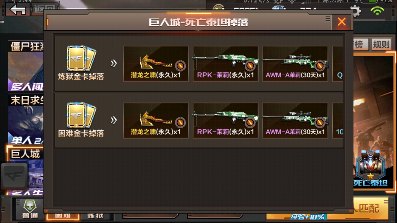Expand the 炼狱金卡掉落 row with double chevron
The width and height of the screenshot is (397, 223).
tap(114, 63)
